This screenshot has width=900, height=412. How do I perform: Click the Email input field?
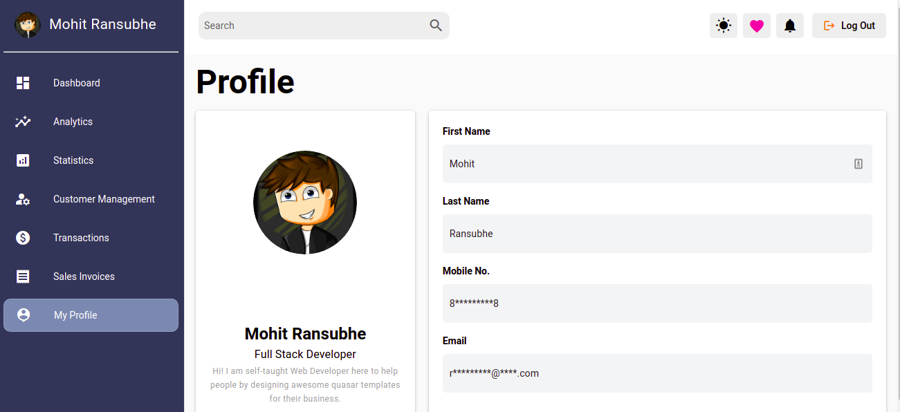pos(657,373)
